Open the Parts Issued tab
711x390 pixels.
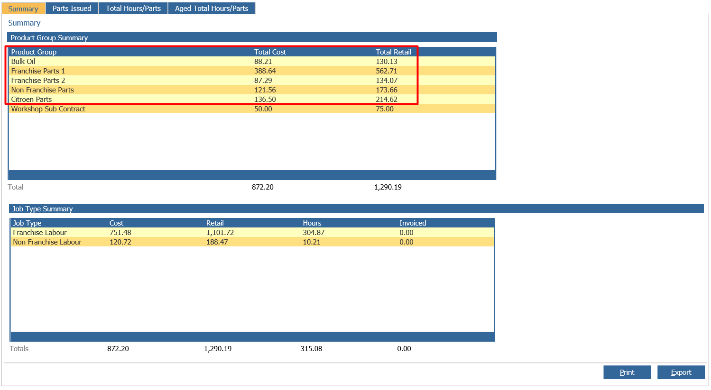(x=72, y=8)
